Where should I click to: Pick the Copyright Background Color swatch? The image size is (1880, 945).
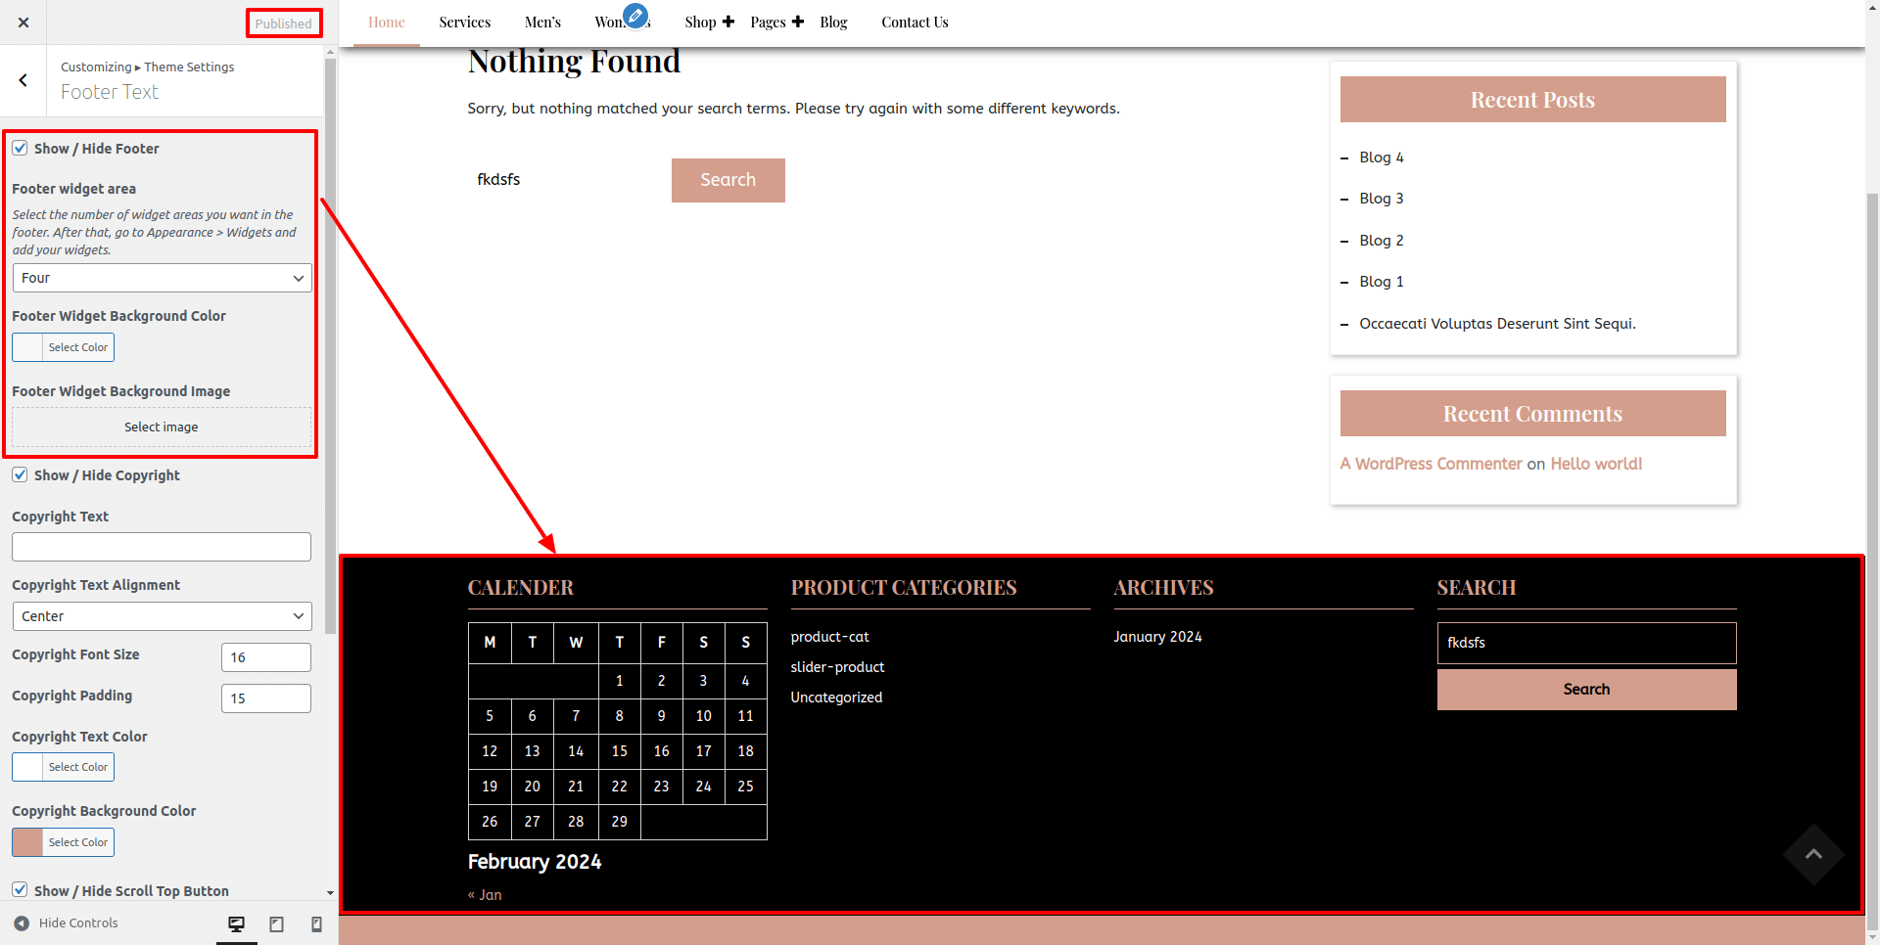pyautogui.click(x=28, y=842)
